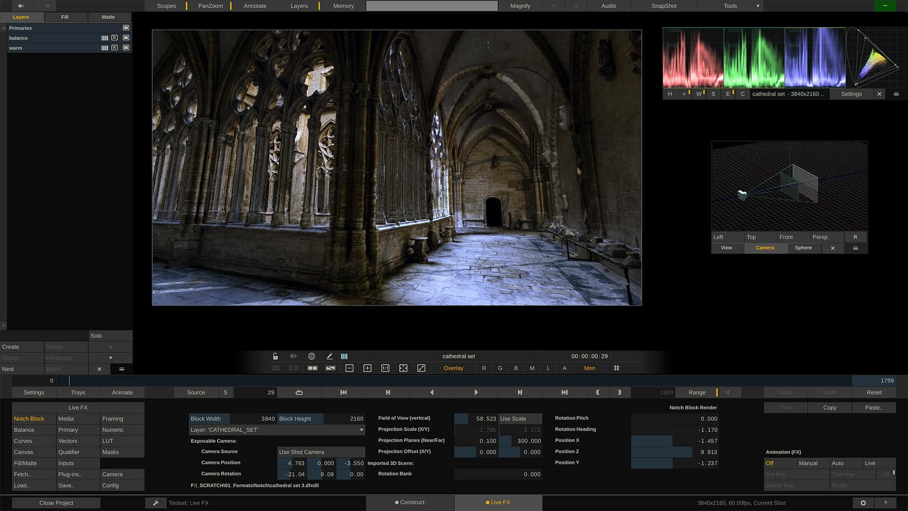Viewport: 908px width, 511px height.
Task: Enable the Overlay toggle in the viewer bar
Action: point(453,368)
